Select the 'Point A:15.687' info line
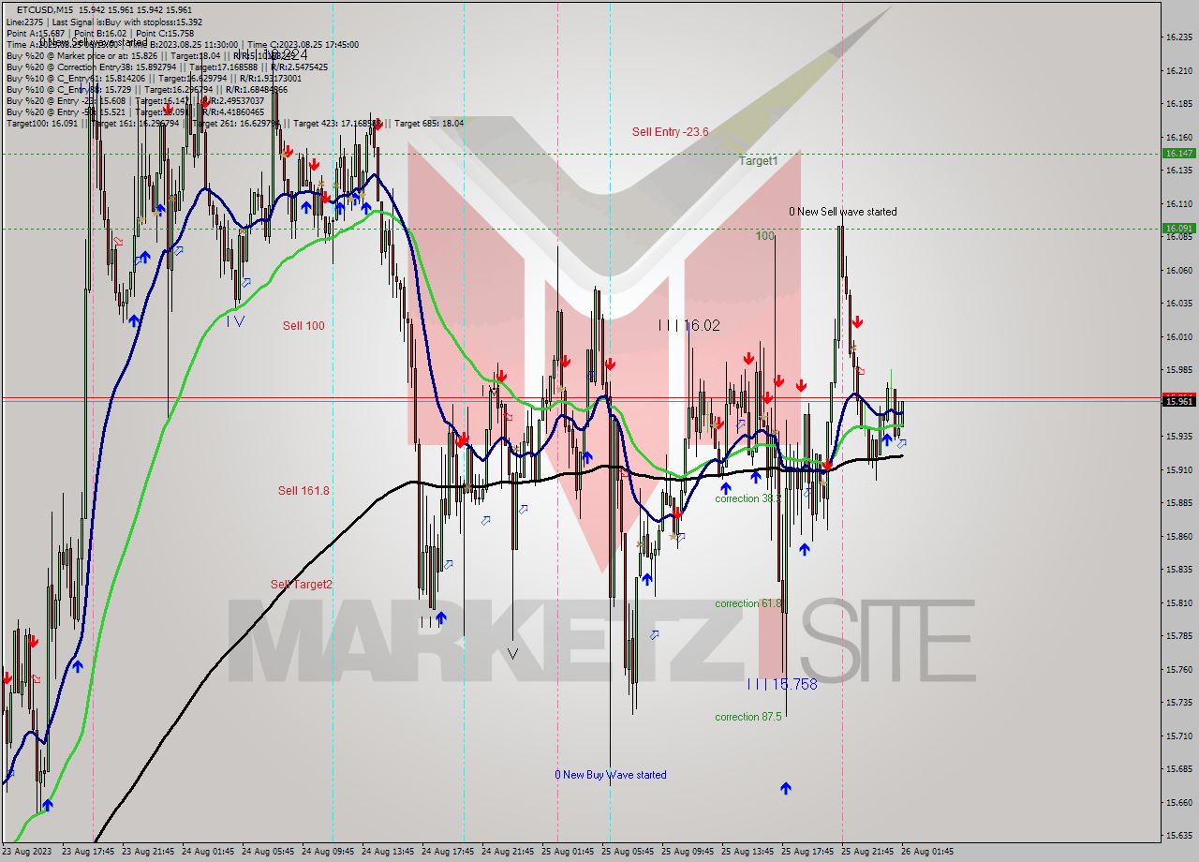1199x862 pixels. click(99, 33)
